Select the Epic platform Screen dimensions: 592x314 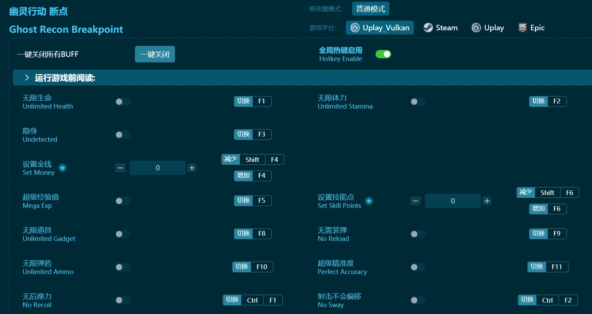point(531,28)
